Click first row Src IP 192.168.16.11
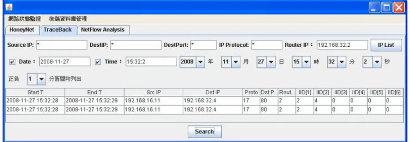This screenshot has width=410, height=142. (x=154, y=100)
